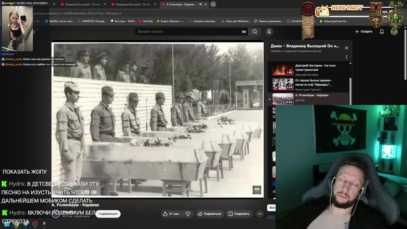Click the Все filter chip
The height and width of the screenshot is (229, 407).
[272, 207]
